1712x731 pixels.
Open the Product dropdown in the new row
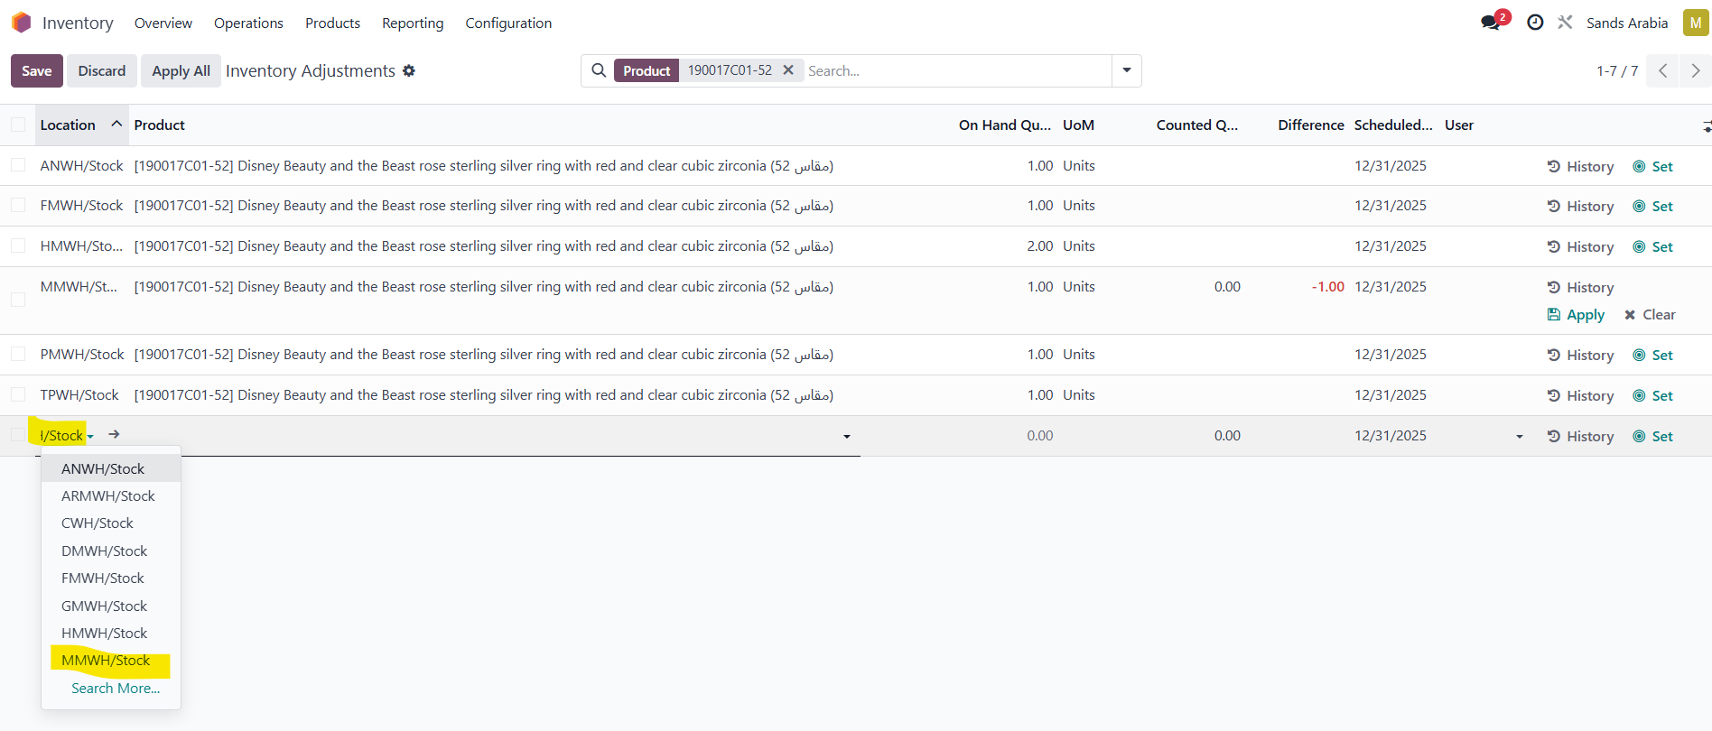[847, 437]
